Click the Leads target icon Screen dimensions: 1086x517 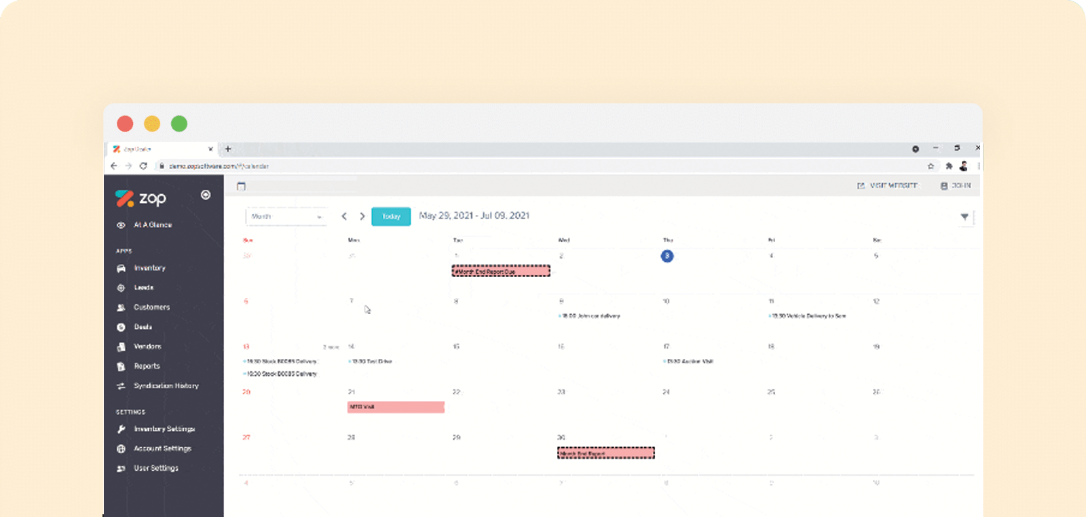pos(121,288)
